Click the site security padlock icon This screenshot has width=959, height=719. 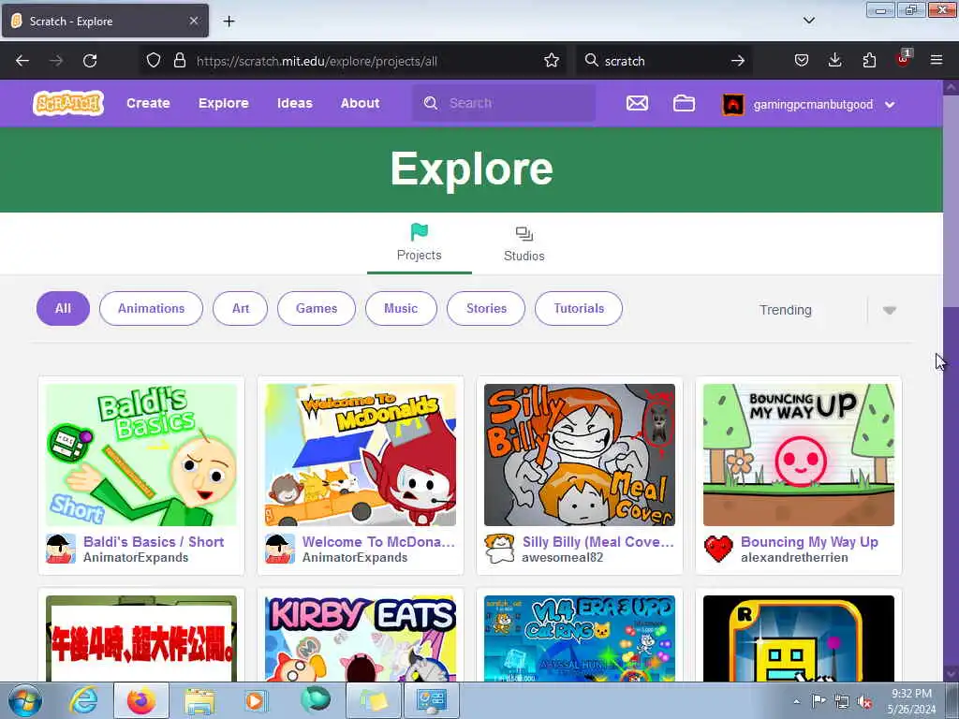coord(179,61)
